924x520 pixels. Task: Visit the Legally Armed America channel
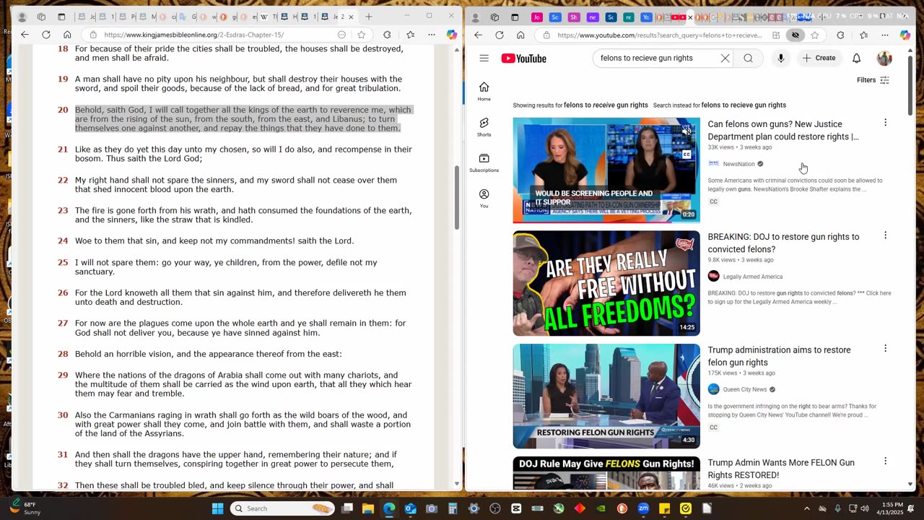[752, 277]
